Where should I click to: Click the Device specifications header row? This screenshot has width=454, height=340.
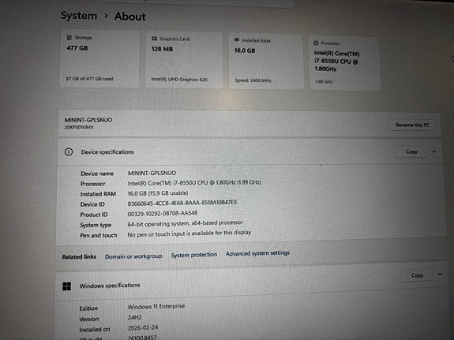[250, 152]
